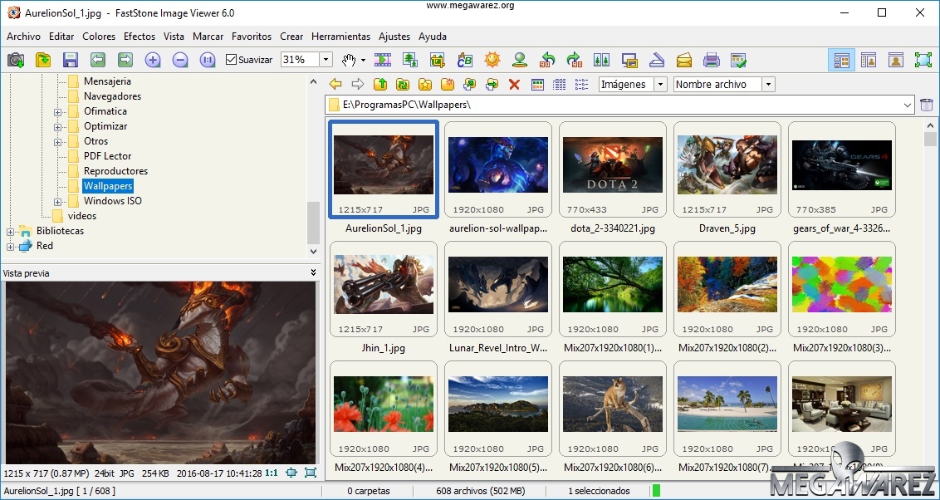The height and width of the screenshot is (500, 940).
Task: Go to previous image with green left arrow
Action: click(x=98, y=60)
